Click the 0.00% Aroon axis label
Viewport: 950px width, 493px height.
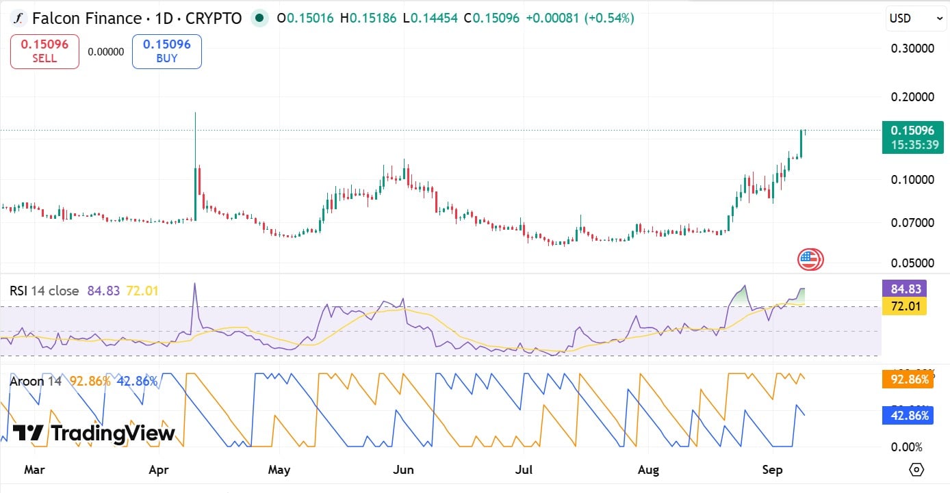(x=906, y=447)
